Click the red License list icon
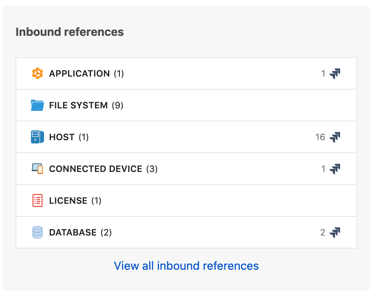 38,200
